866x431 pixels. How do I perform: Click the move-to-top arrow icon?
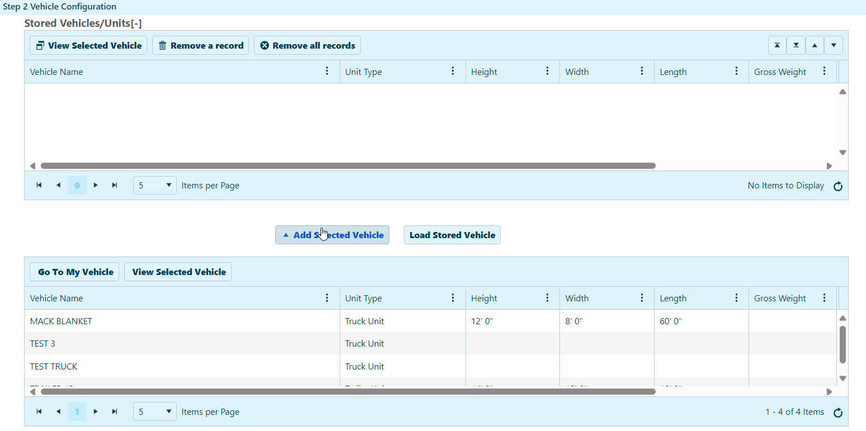[777, 45]
